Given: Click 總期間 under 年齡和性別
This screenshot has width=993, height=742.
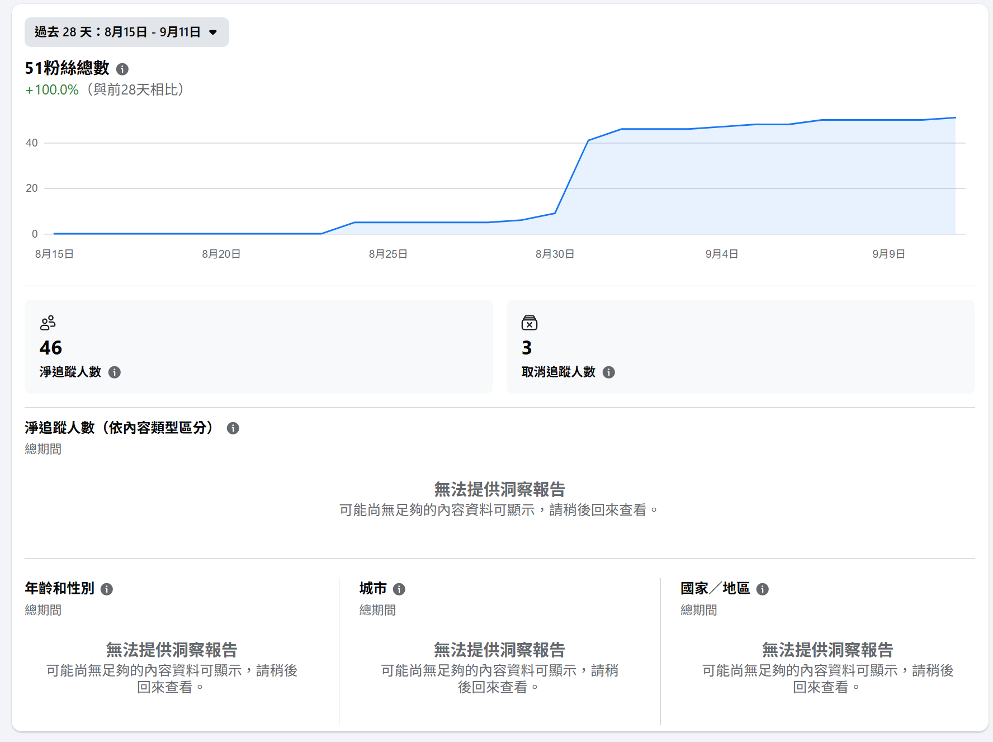Looking at the screenshot, I should tap(43, 610).
